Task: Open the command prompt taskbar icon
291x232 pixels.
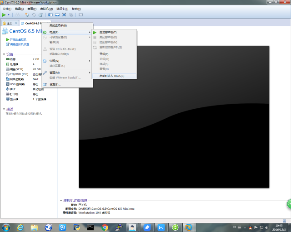Action: (90, 227)
